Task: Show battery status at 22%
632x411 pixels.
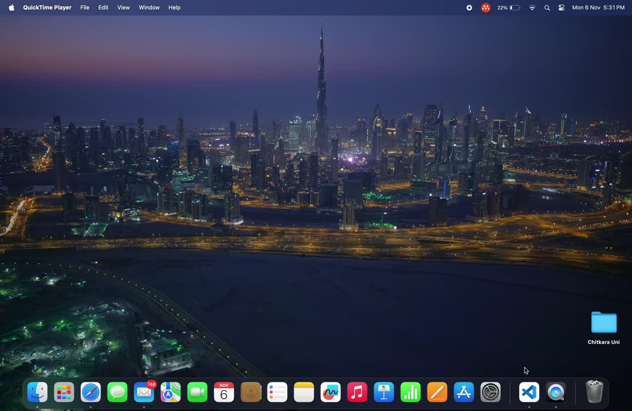Action: [509, 7]
